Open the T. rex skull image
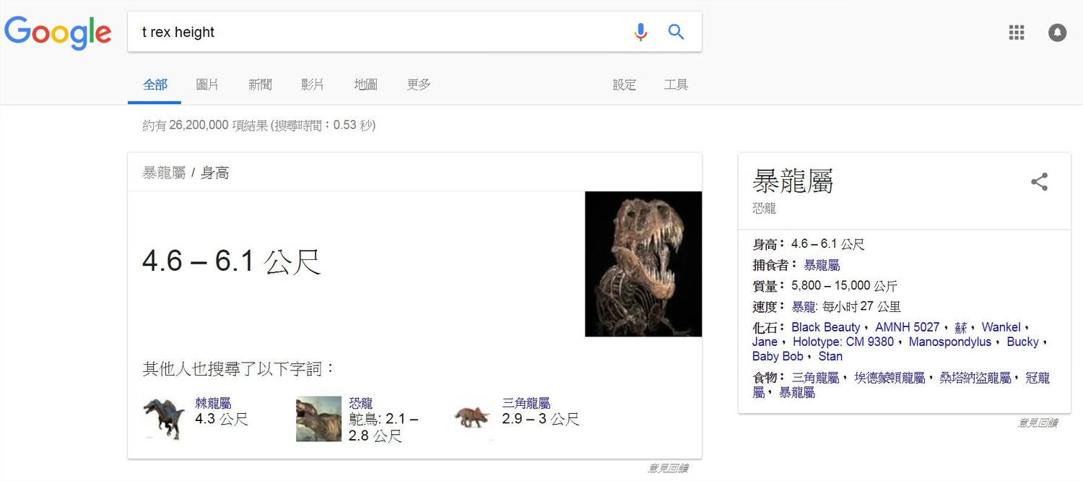Viewport: 1083px width, 481px height. click(x=643, y=264)
